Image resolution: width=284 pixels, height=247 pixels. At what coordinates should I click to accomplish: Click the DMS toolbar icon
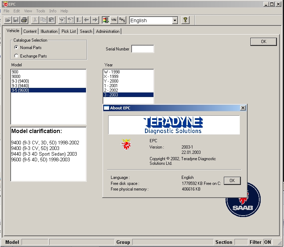[122, 20]
